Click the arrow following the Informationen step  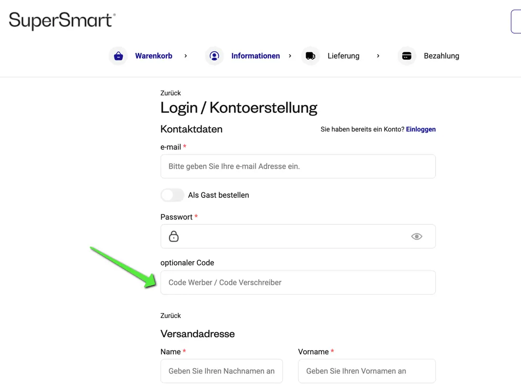click(x=290, y=56)
